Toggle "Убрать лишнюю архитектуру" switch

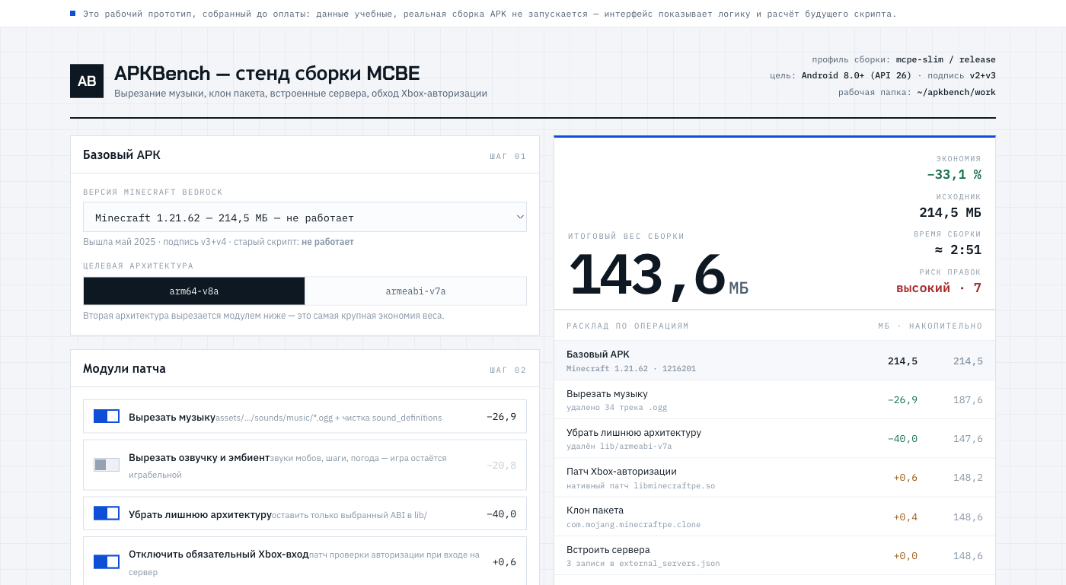107,513
